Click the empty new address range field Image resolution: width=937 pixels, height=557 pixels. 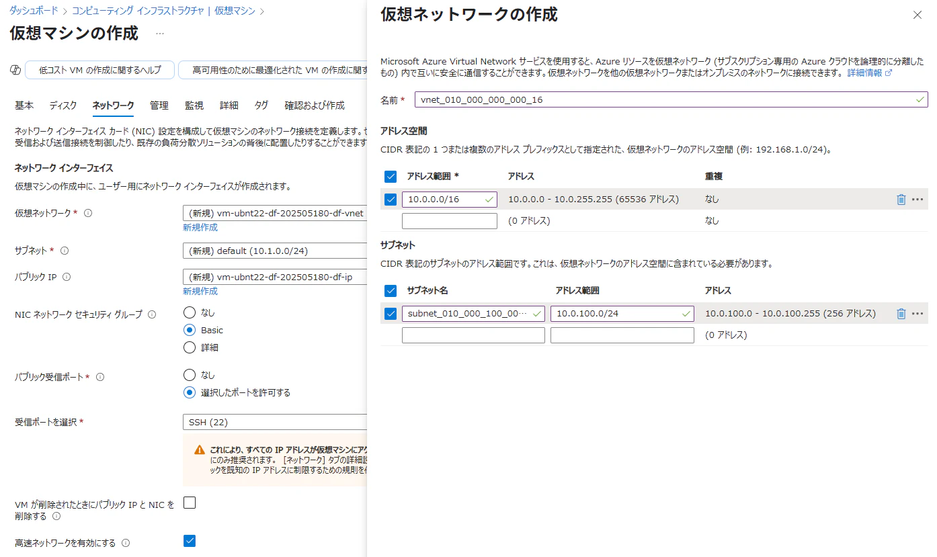[450, 221]
